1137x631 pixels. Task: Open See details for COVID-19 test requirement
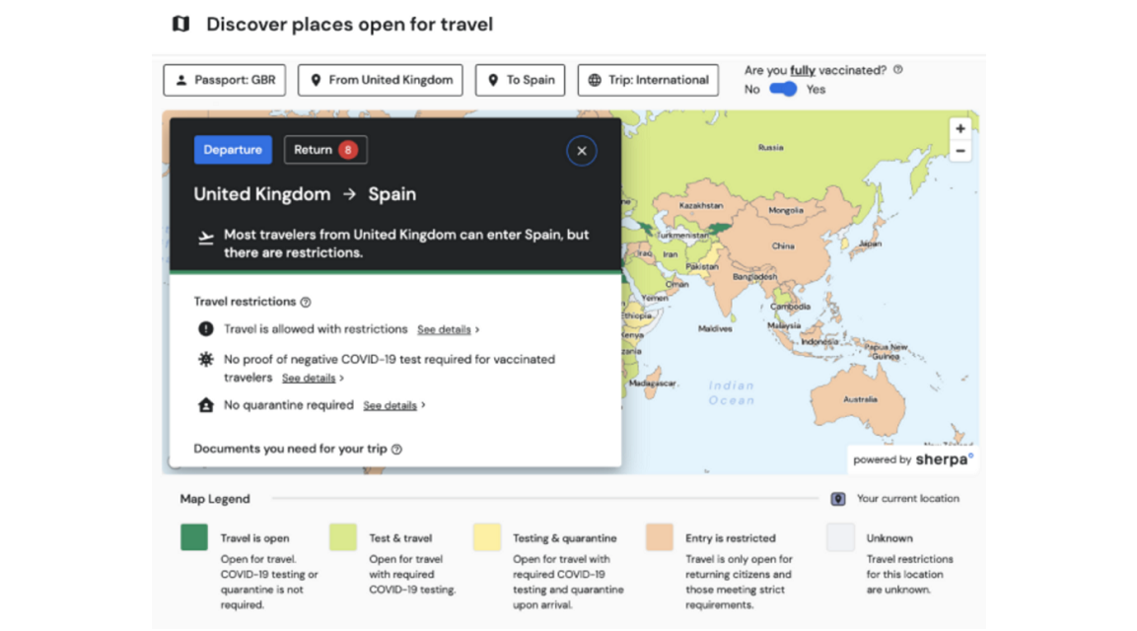(309, 378)
